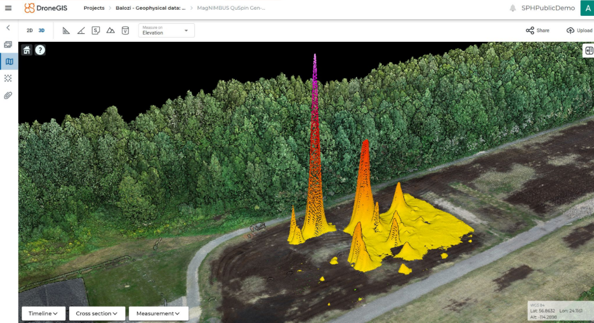Expand the Cross section dropdown
Image resolution: width=594 pixels, height=323 pixels.
[97, 313]
